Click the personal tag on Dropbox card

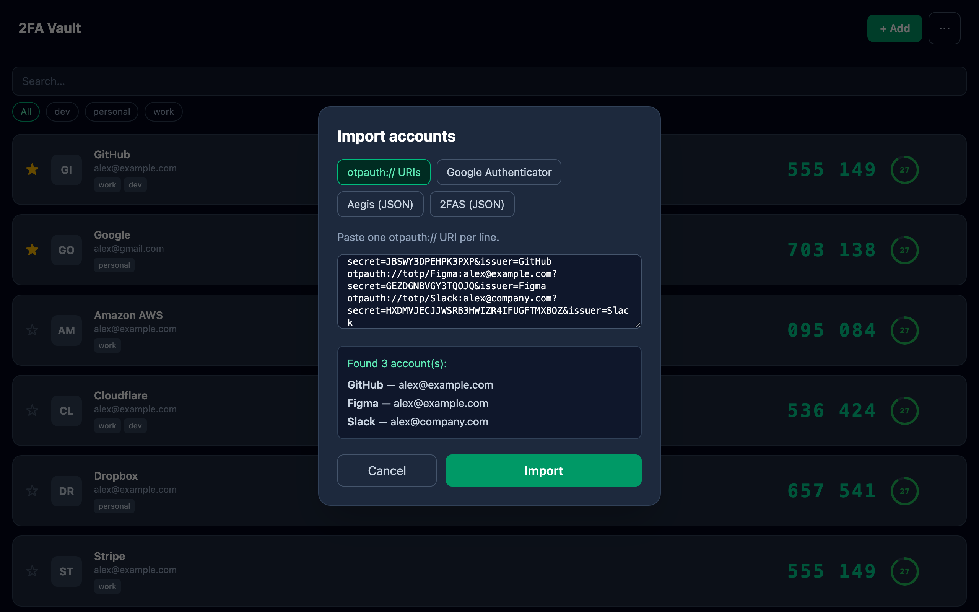pos(114,506)
